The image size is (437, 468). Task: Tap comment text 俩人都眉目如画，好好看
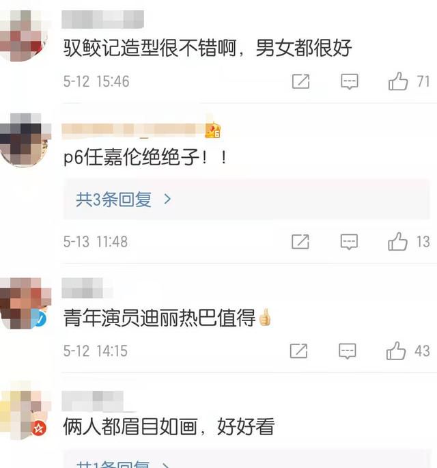point(169,426)
